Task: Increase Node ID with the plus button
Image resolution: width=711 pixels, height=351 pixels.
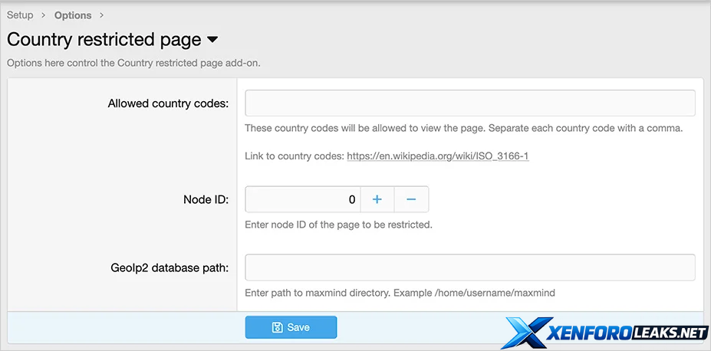Action: click(377, 199)
